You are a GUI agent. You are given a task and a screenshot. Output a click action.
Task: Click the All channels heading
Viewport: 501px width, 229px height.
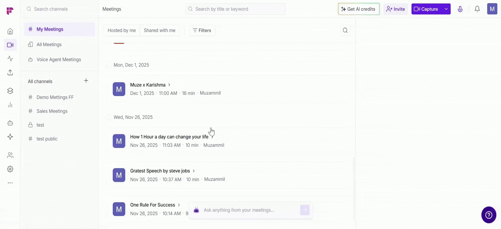(40, 81)
